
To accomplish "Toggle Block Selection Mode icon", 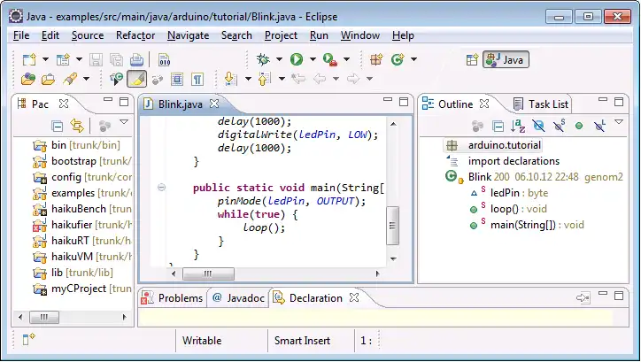I will tap(177, 79).
